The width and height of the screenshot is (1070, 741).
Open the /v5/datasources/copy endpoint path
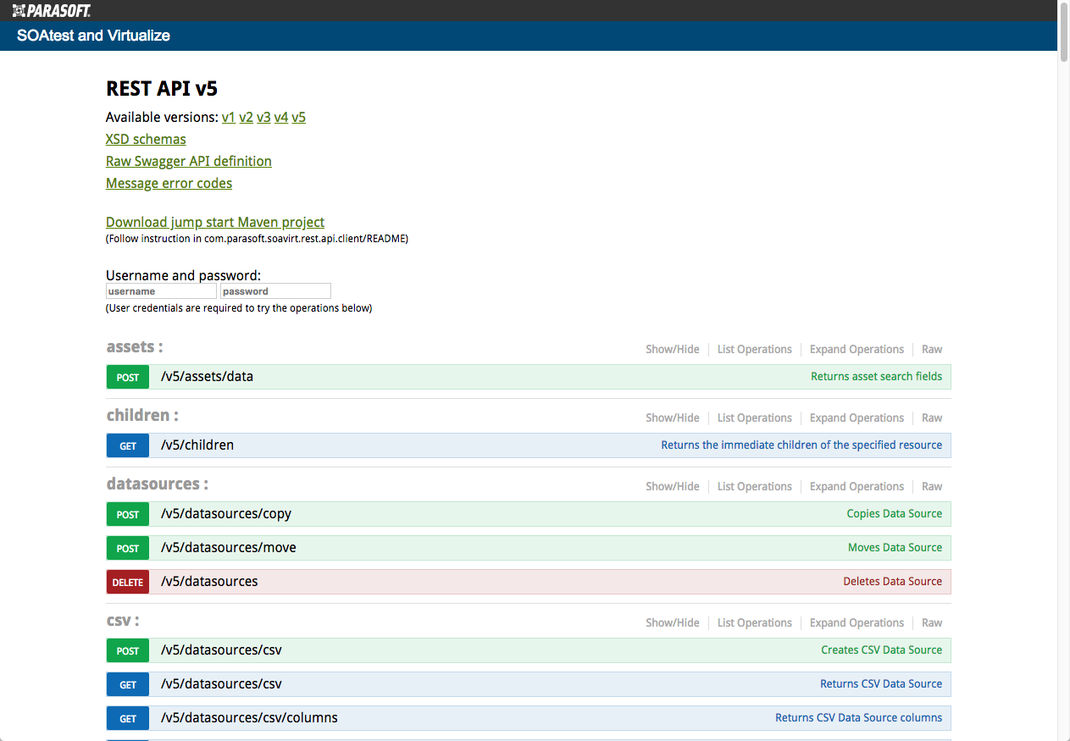point(226,514)
